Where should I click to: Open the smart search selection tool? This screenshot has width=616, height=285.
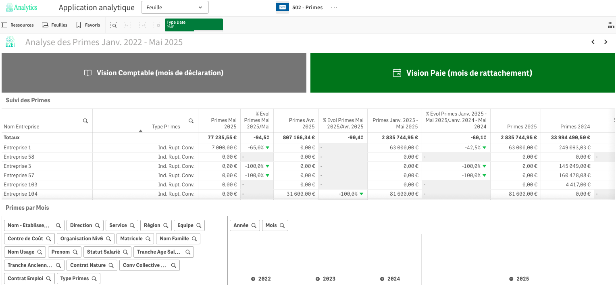pyautogui.click(x=114, y=25)
